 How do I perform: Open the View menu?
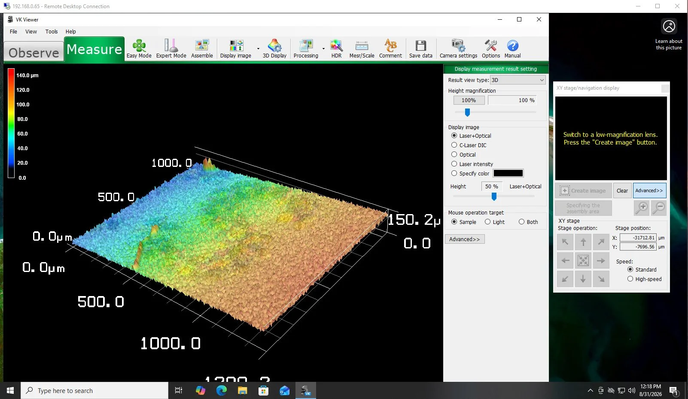click(31, 31)
